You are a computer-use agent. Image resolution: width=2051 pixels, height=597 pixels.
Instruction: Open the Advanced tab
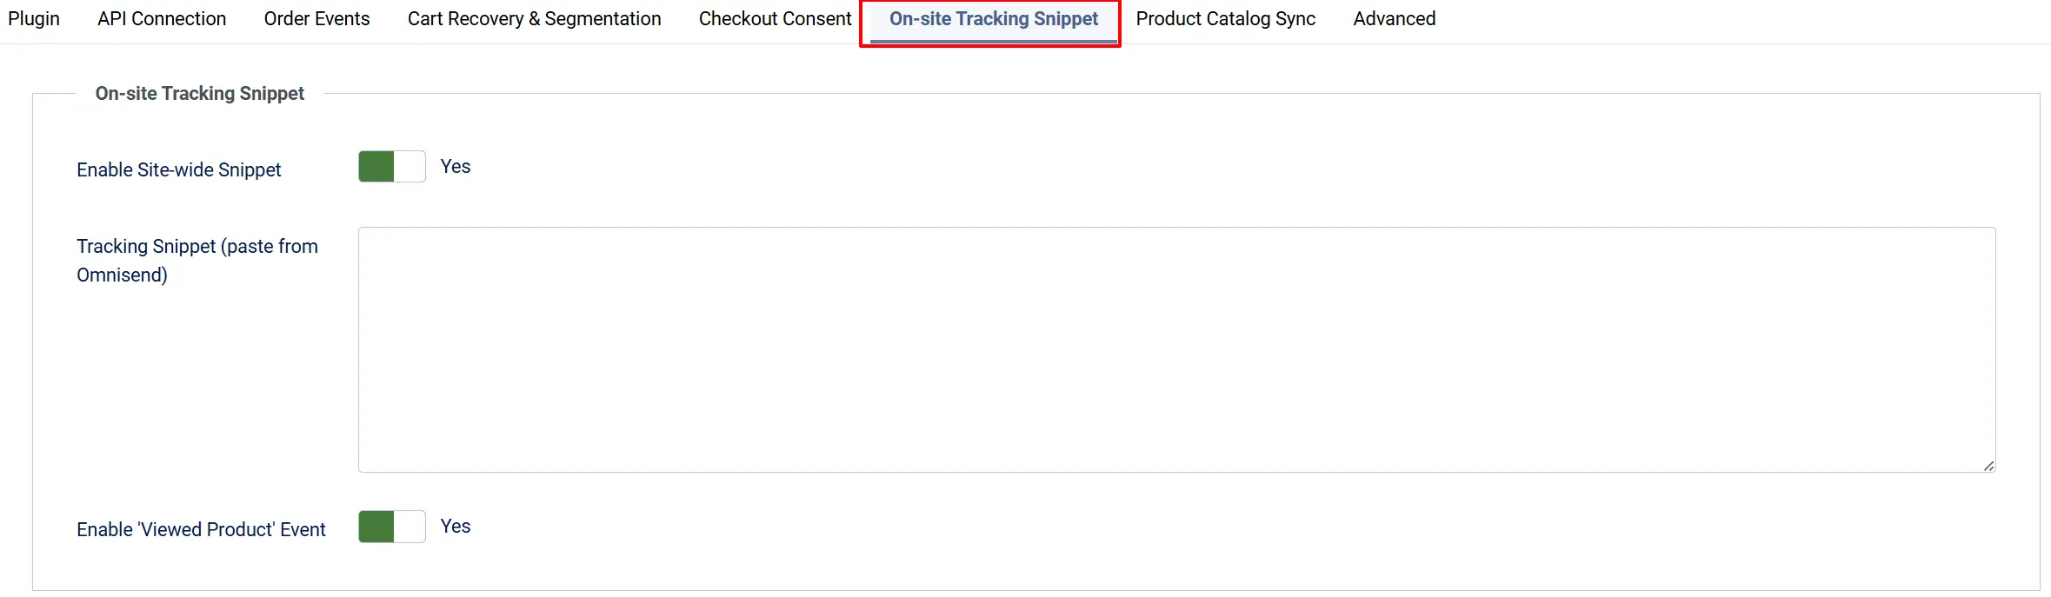click(x=1394, y=19)
